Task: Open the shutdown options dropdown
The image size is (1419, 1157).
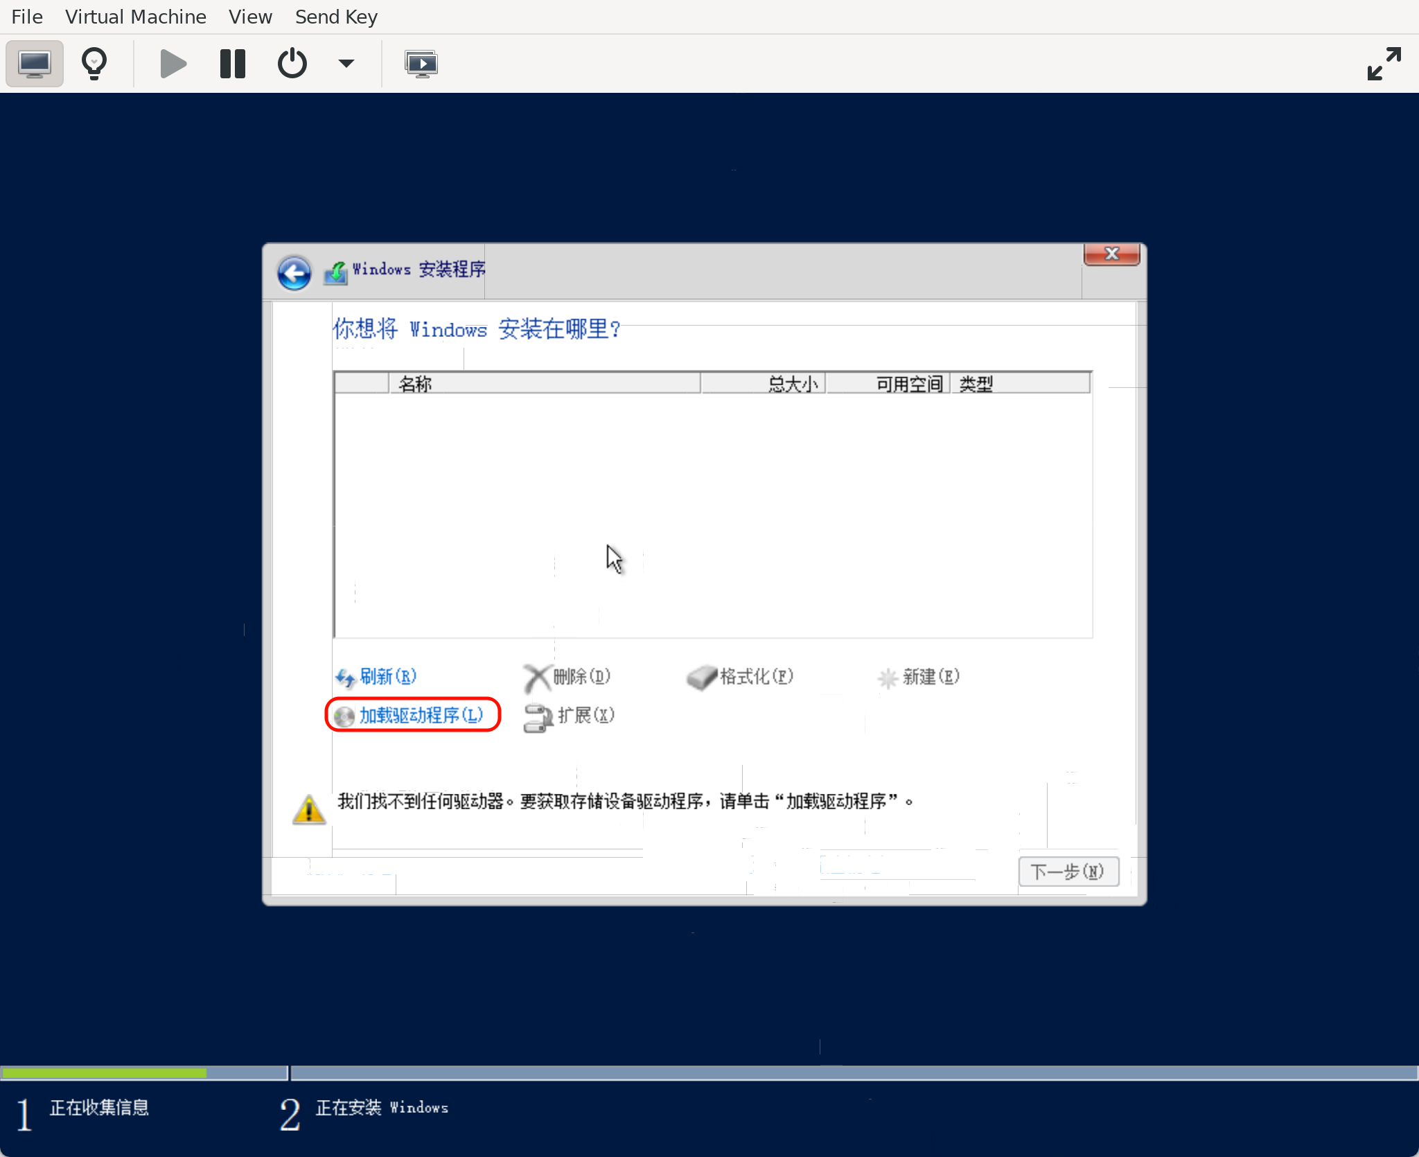Action: pos(346,63)
